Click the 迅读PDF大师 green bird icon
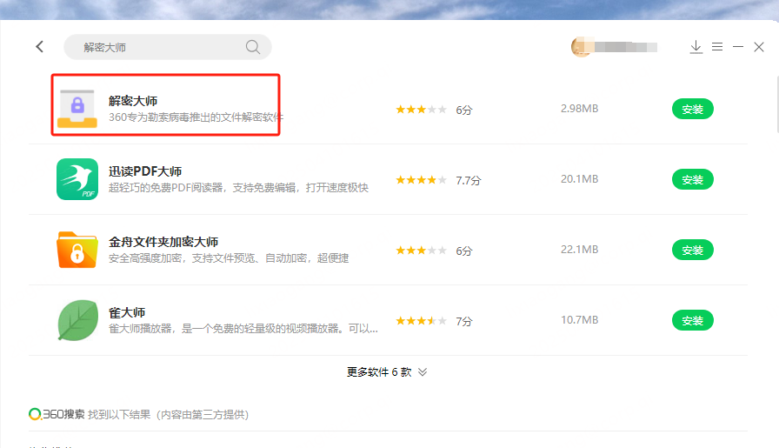The image size is (779, 448). [x=77, y=179]
